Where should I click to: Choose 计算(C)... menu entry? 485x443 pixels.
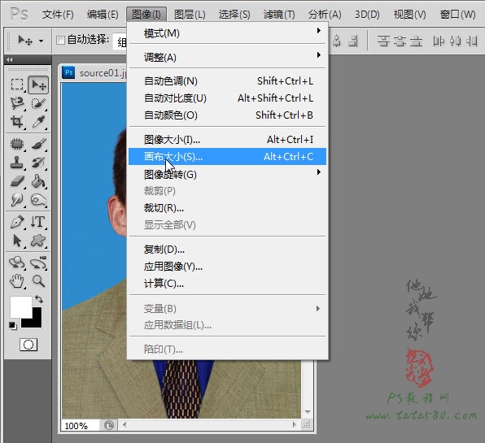click(227, 284)
